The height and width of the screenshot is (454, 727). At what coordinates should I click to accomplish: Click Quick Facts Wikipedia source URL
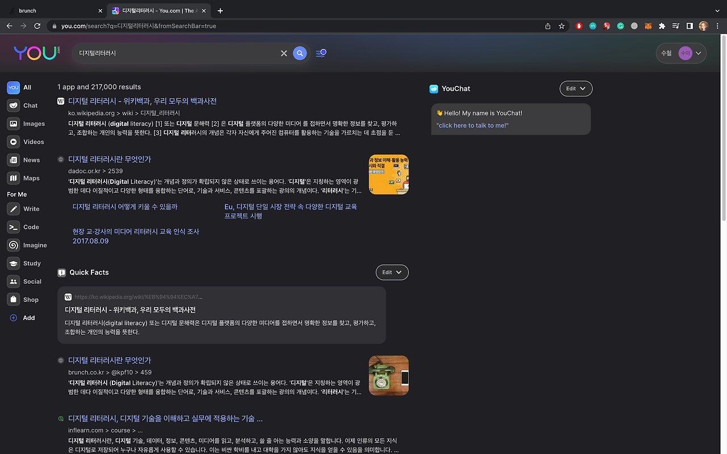[139, 297]
